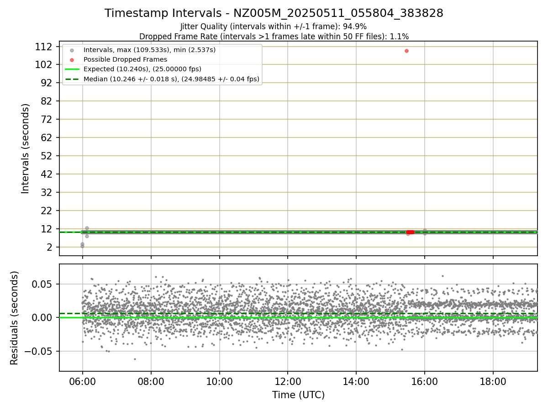Click the gray marker icon in legend
Viewport: 548px width, 411px height.
pos(71,50)
